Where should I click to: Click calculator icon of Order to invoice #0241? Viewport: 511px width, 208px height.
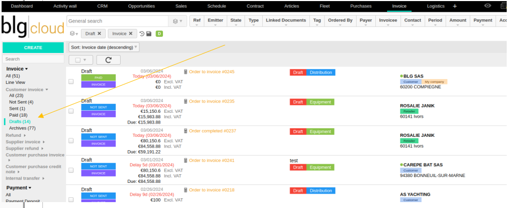[x=186, y=160]
